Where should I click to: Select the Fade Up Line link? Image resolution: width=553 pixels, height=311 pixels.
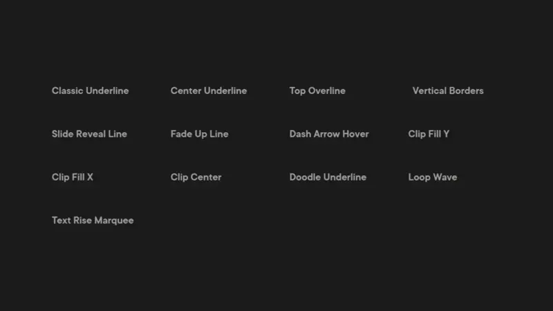coord(200,134)
